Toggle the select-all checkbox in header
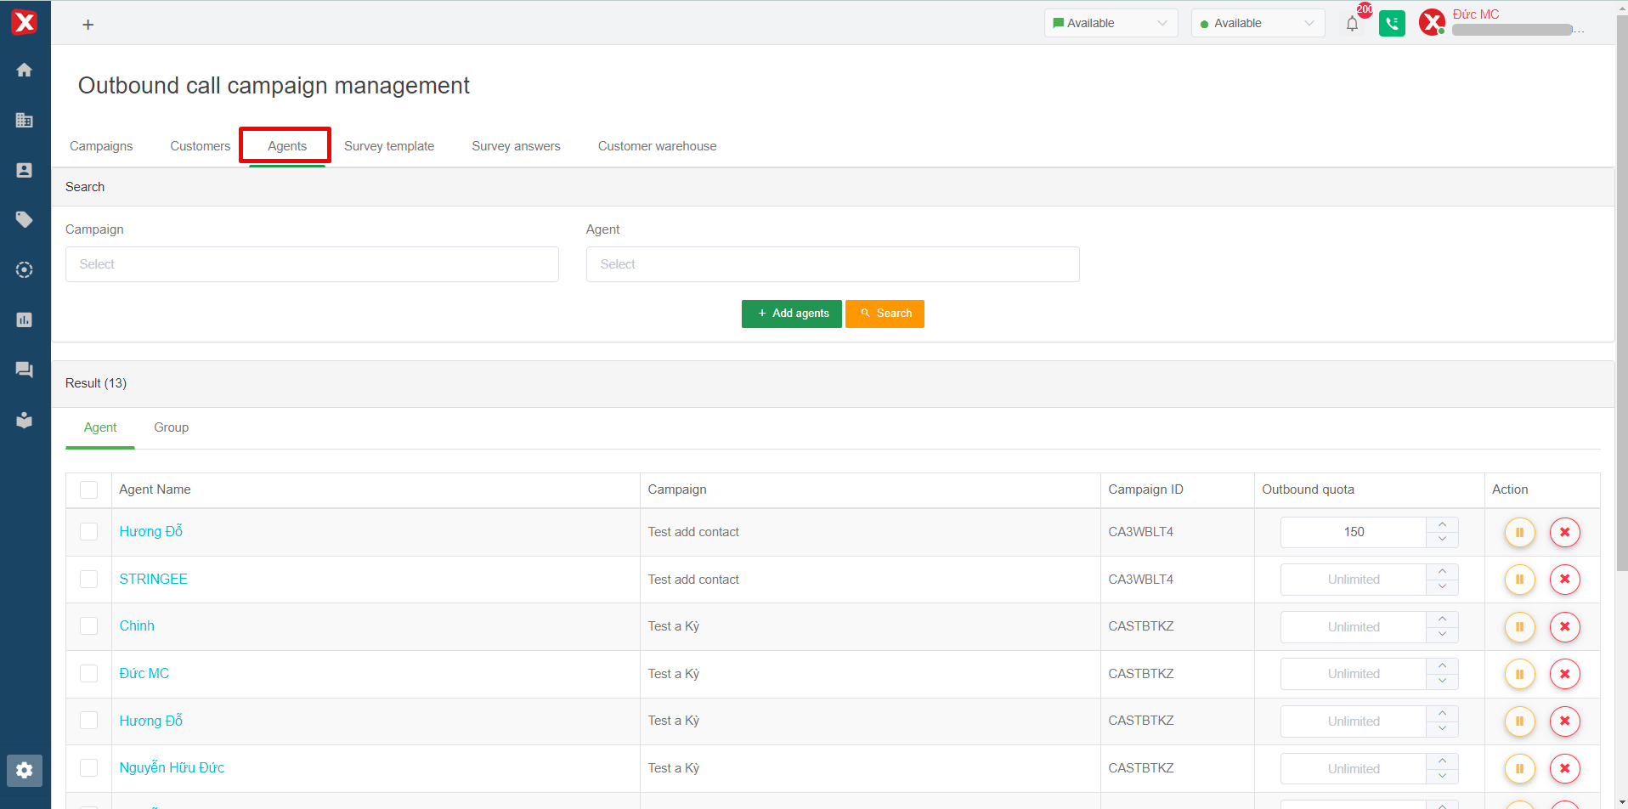Viewport: 1628px width, 809px height. tap(89, 490)
